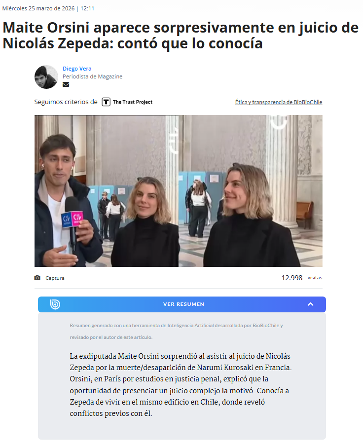Image resolution: width=363 pixels, height=448 pixels.
Task: Open Diego Vera's author profile photo
Action: 46,77
